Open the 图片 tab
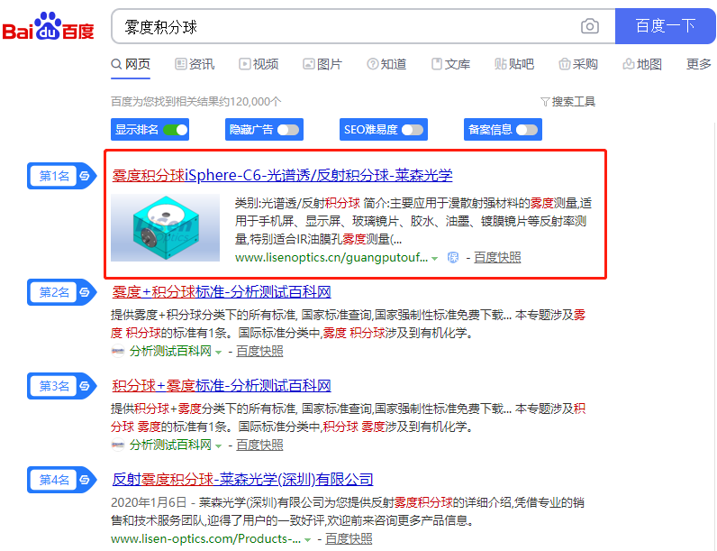 click(x=322, y=64)
